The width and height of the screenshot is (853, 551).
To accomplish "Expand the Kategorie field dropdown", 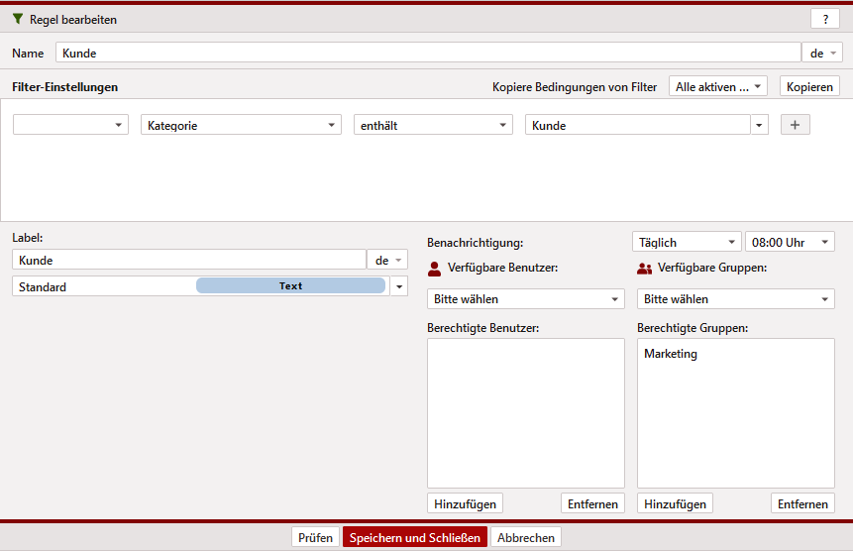I will click(x=242, y=125).
